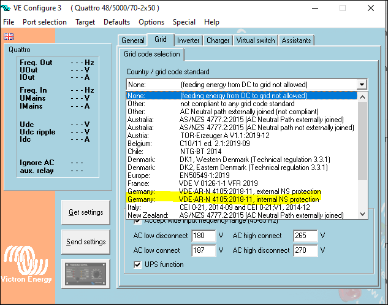Select Chile NTG-BT 2014 option
Viewport: 388px width, 305px height.
click(x=242, y=152)
